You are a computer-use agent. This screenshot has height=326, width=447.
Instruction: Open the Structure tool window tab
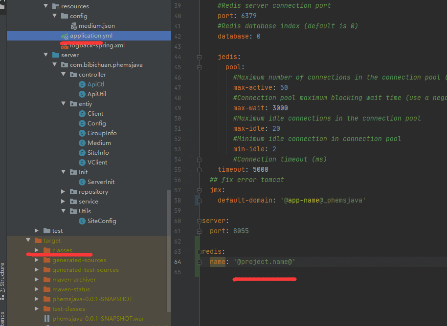point(3,276)
